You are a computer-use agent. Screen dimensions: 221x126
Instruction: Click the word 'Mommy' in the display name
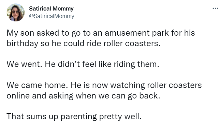click(x=63, y=9)
